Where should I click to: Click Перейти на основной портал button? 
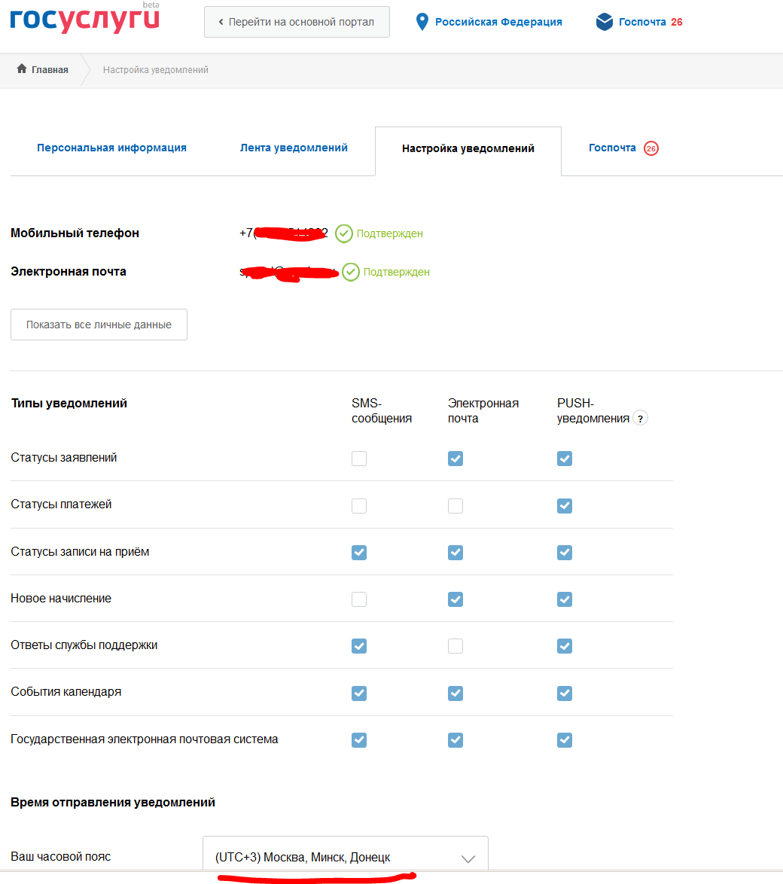point(297,22)
